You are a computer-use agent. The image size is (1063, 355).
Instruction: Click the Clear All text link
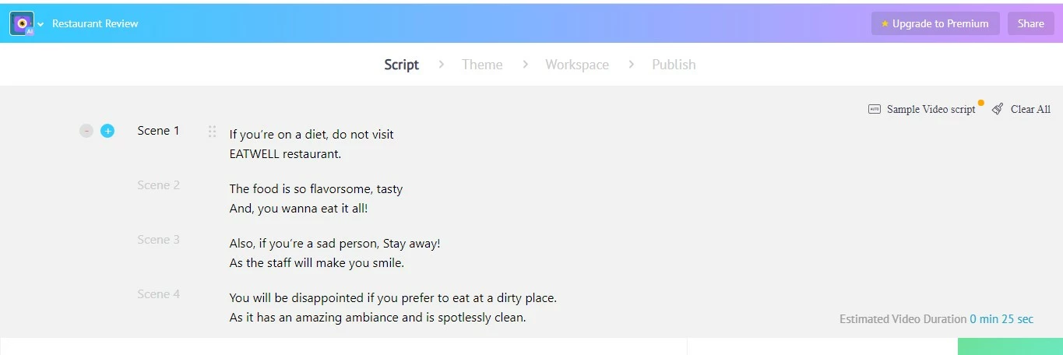point(1030,109)
